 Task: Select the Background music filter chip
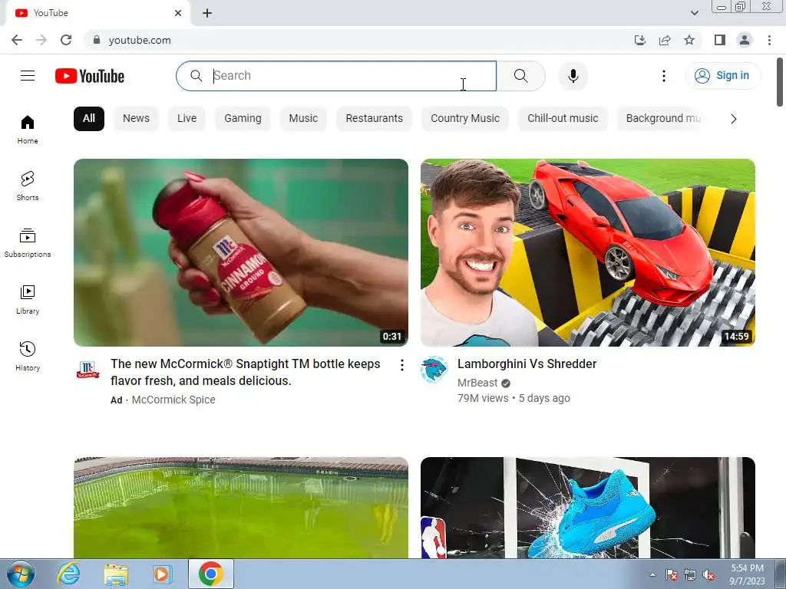662,119
